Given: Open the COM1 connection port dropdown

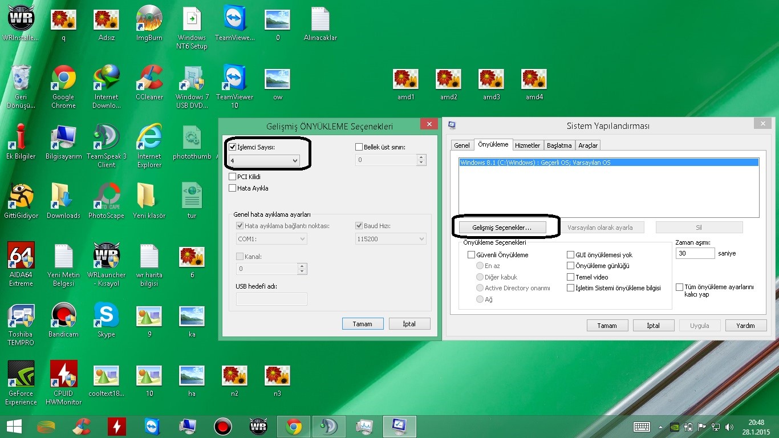Looking at the screenshot, I should [x=271, y=239].
